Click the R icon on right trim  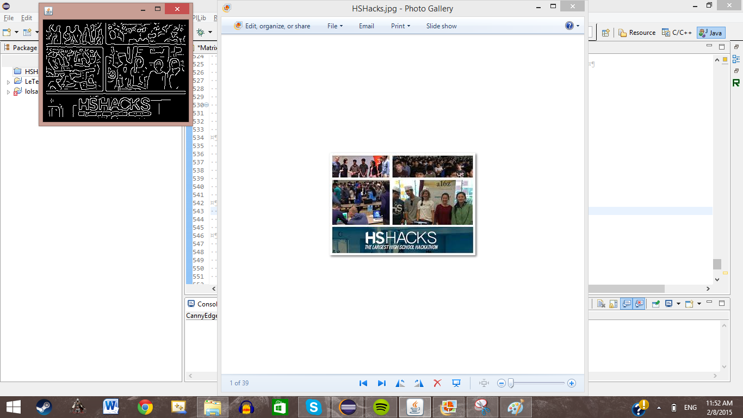click(736, 83)
